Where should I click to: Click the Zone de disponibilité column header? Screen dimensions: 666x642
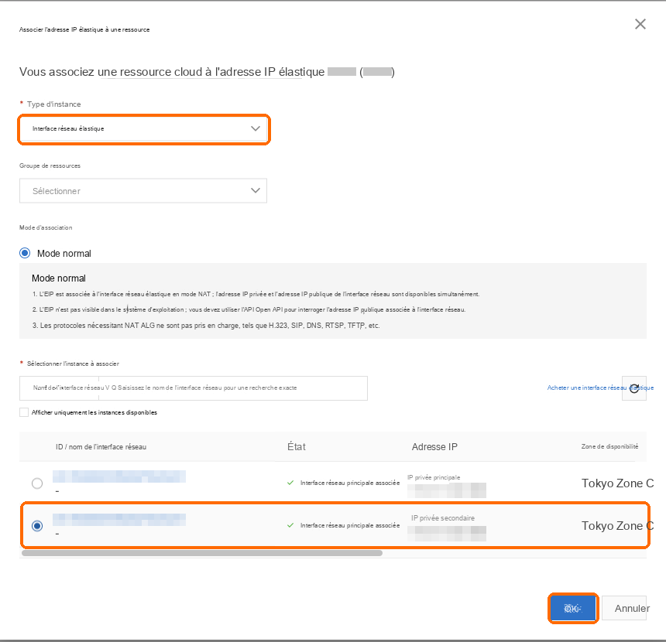pyautogui.click(x=609, y=446)
